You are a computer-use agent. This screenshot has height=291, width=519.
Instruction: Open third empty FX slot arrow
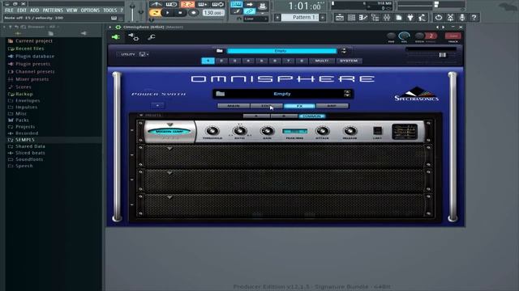[169, 173]
